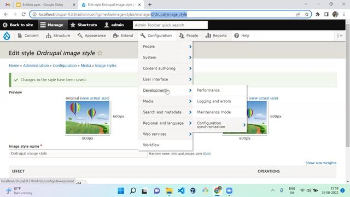The image size is (350, 197).
Task: Close the Edit style Drdrupal tab
Action: tap(139, 4)
